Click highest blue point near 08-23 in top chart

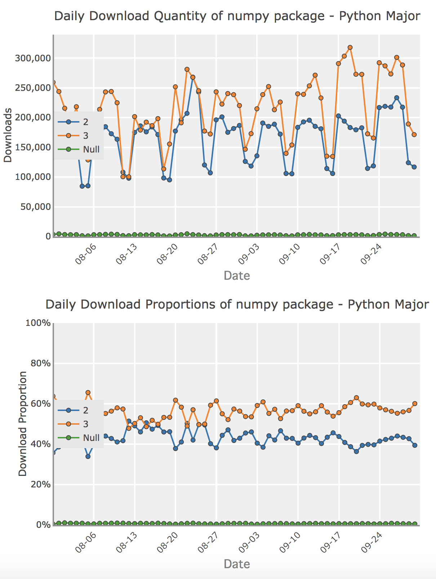tap(193, 77)
